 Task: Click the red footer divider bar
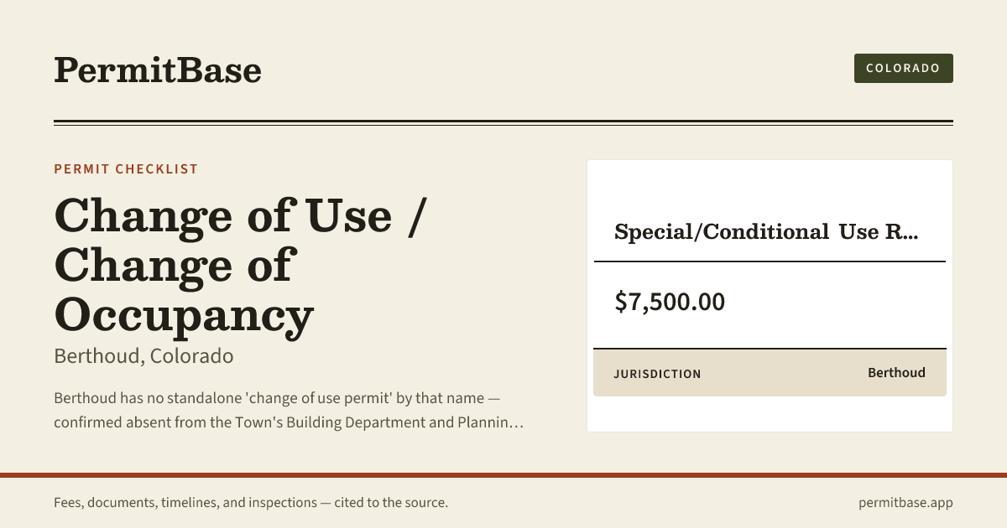(503, 475)
